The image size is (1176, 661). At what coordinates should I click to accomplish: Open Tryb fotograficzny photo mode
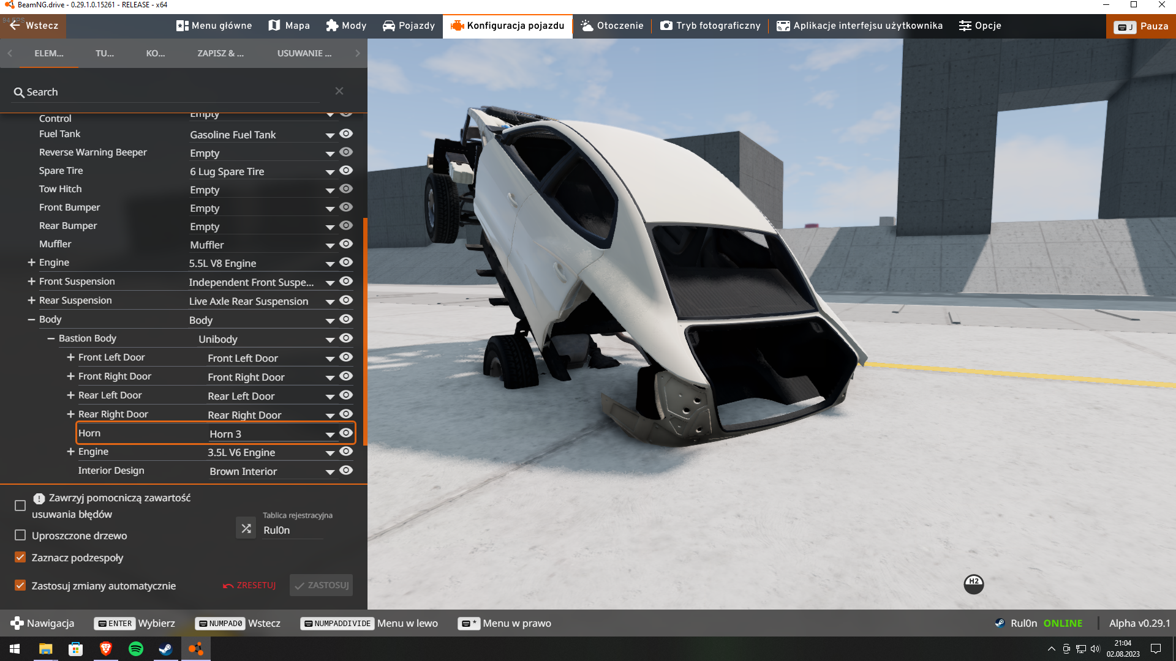710,26
